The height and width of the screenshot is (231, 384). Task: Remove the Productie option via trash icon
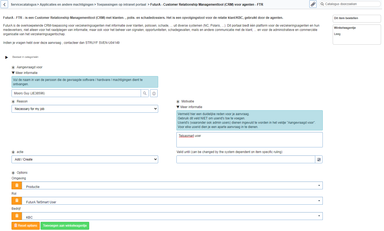tap(17, 186)
